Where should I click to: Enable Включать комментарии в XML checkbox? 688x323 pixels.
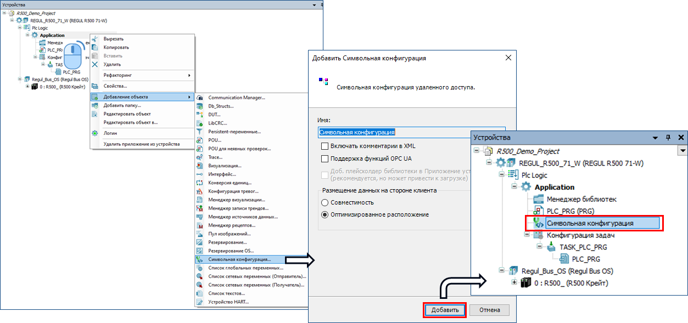click(x=325, y=146)
